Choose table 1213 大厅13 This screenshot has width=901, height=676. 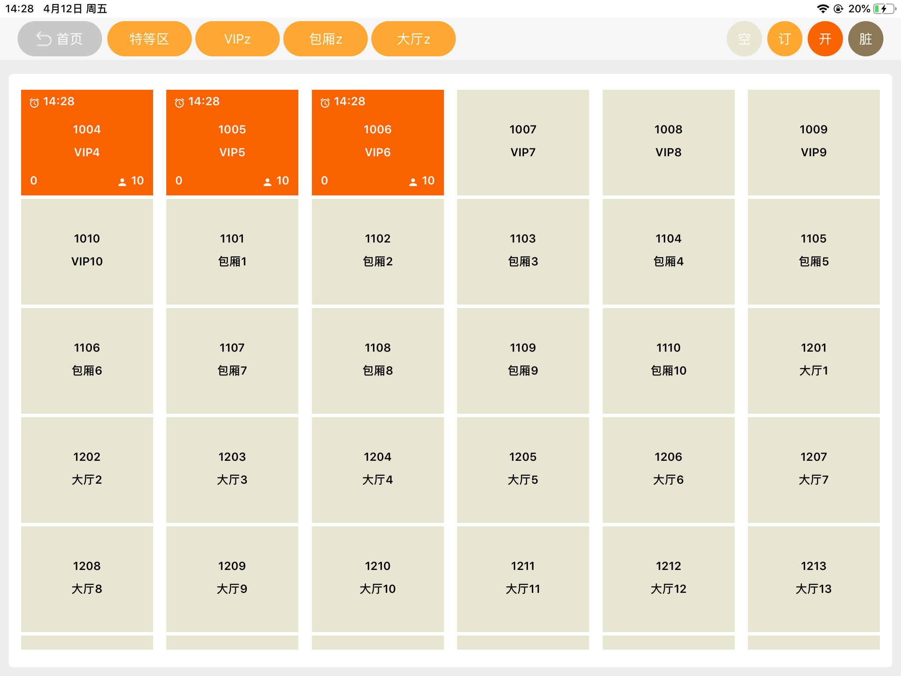tap(813, 578)
